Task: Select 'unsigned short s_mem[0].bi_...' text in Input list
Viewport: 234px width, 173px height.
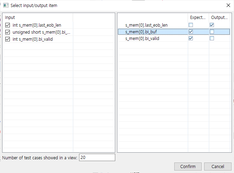Action: (41, 32)
